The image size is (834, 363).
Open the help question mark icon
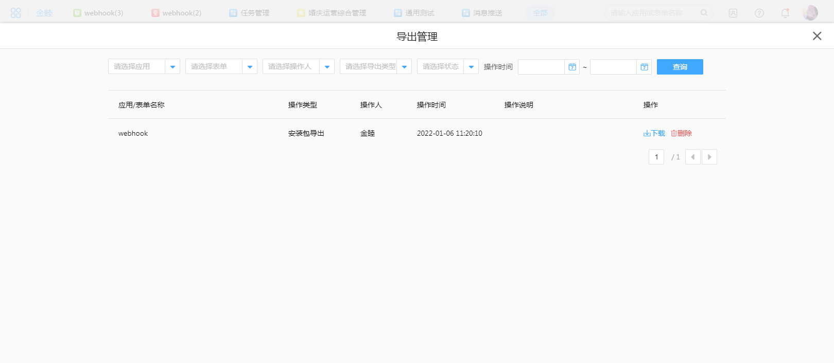(759, 13)
